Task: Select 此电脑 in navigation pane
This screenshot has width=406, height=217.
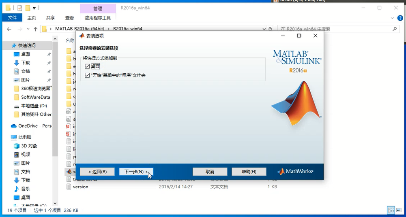Action: [25, 137]
